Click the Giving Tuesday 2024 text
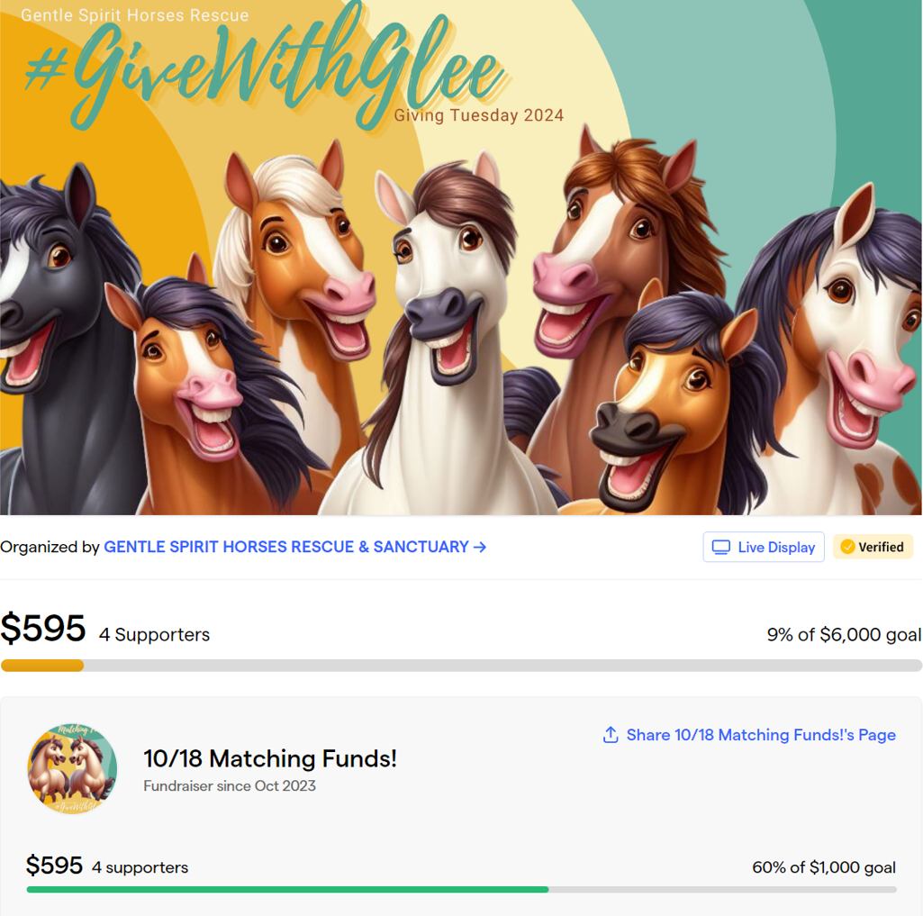This screenshot has height=916, width=923. coord(479,115)
